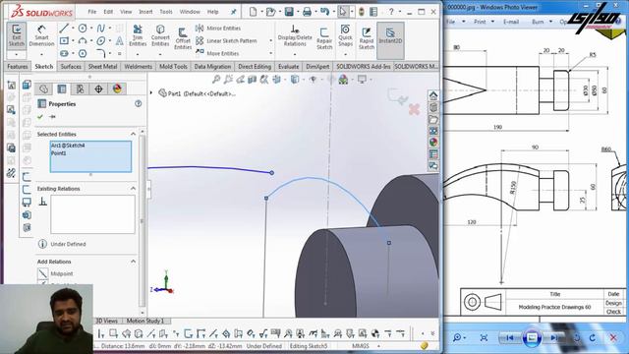The height and width of the screenshot is (354, 629).
Task: Open the Insert menu
Action: pyautogui.click(x=145, y=12)
